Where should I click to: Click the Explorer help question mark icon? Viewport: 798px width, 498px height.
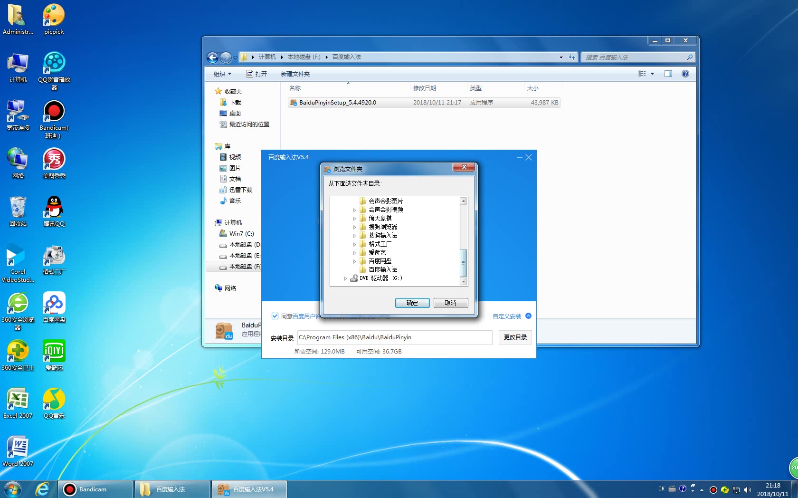[685, 74]
